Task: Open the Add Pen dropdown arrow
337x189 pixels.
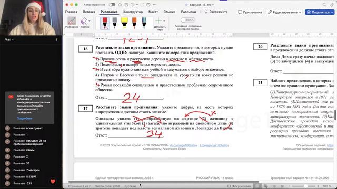Action: pos(164,21)
